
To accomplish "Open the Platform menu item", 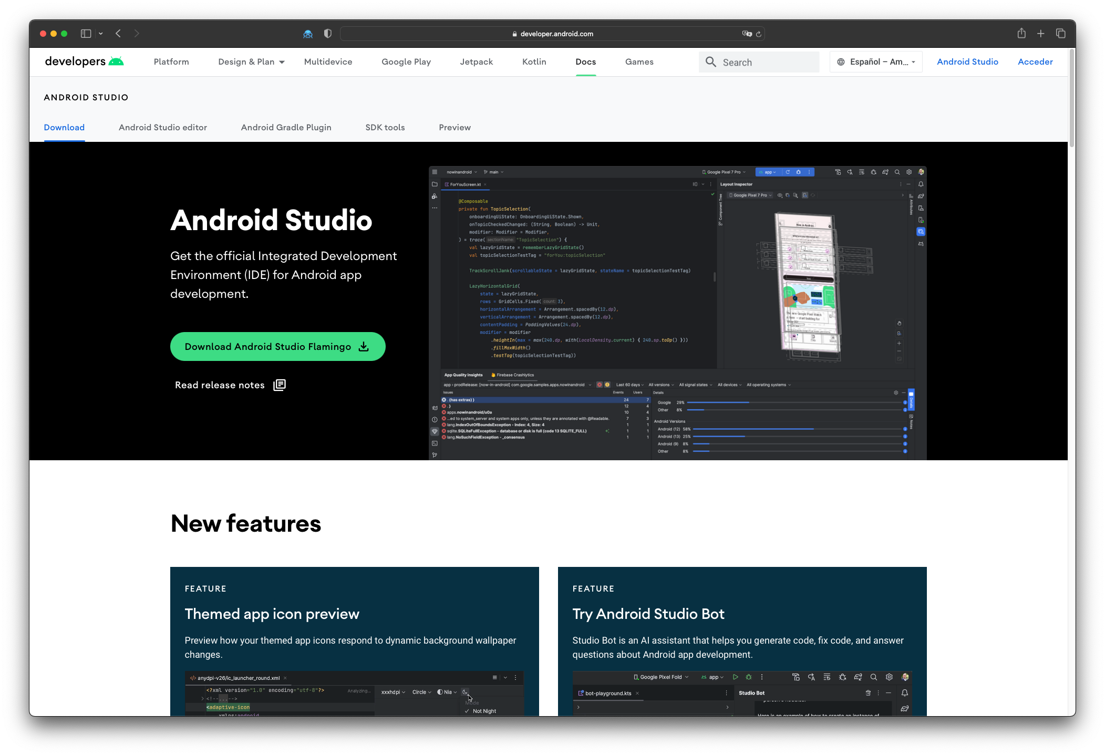I will point(171,62).
